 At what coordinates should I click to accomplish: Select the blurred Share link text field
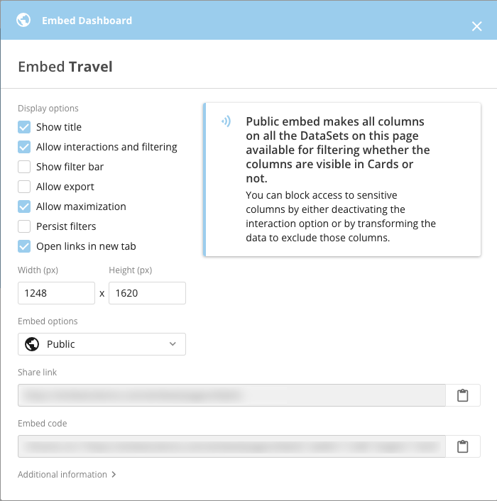[231, 395]
